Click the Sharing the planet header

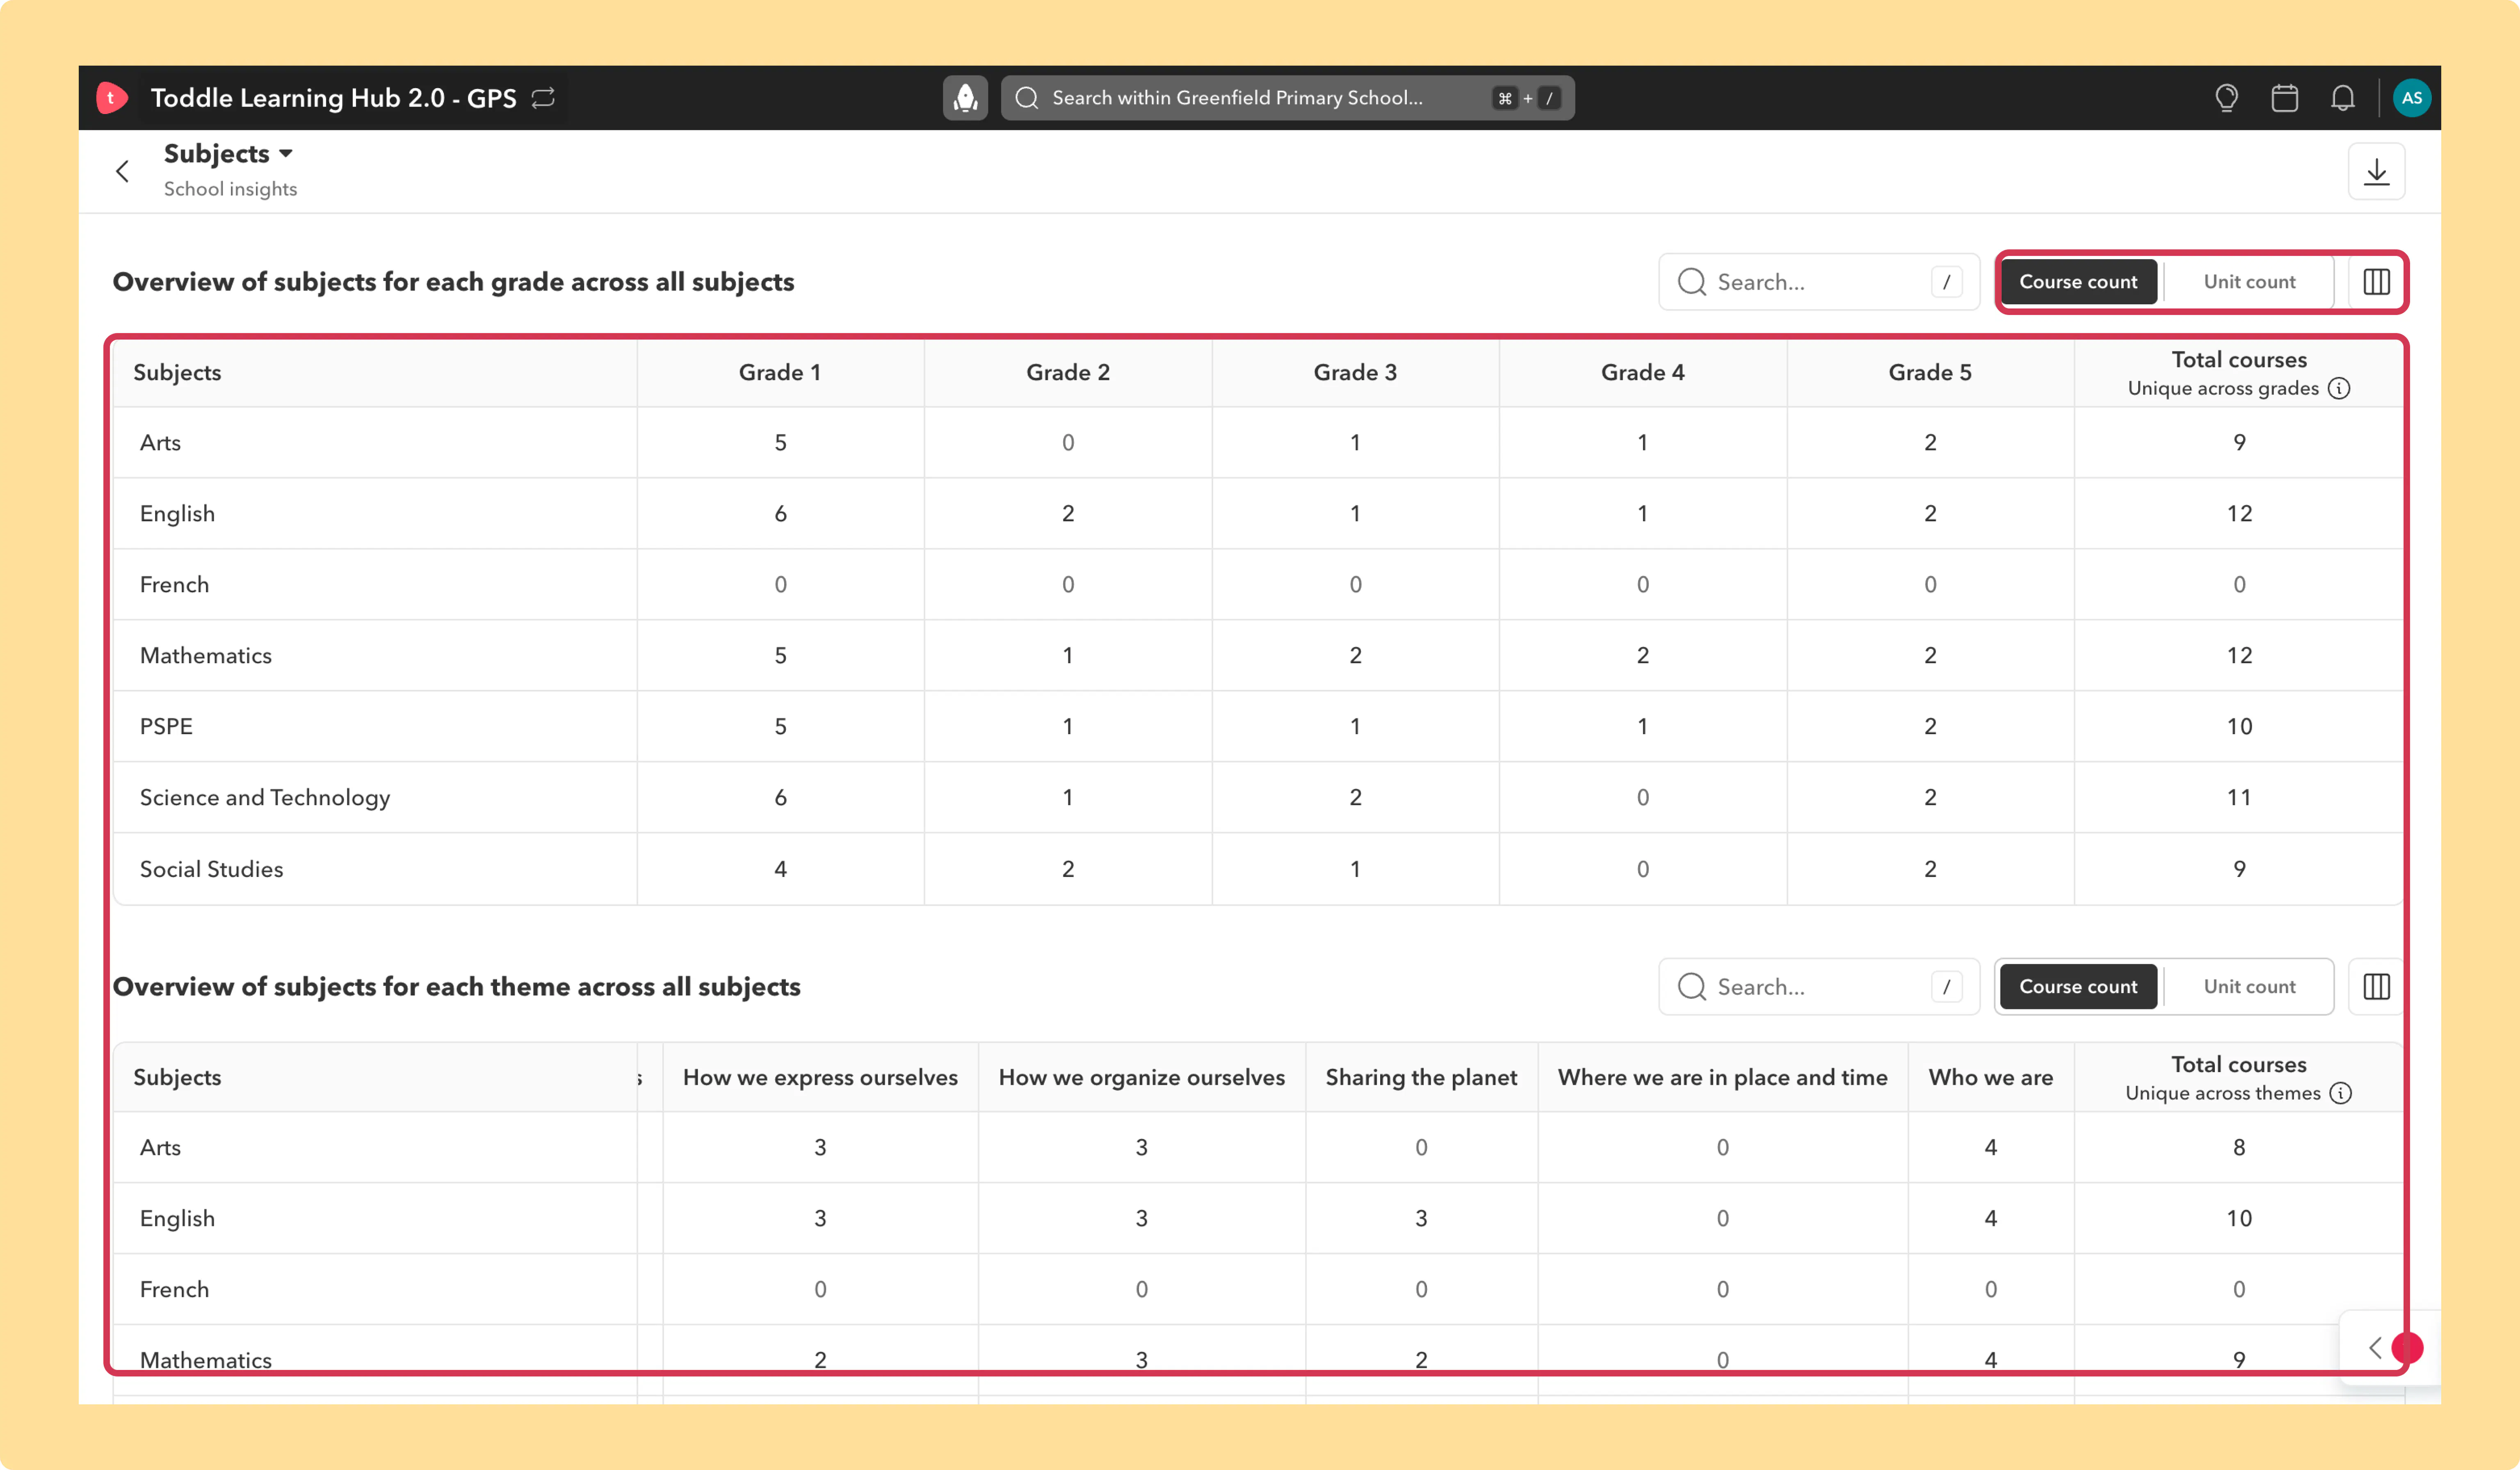[x=1421, y=1078]
